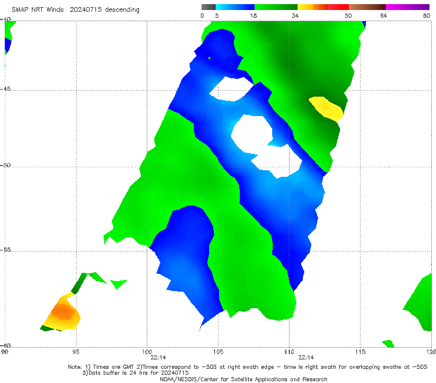Image resolution: width=436 pixels, height=383 pixels.
Task: Click longitude axis label '110'
Action: click(289, 352)
